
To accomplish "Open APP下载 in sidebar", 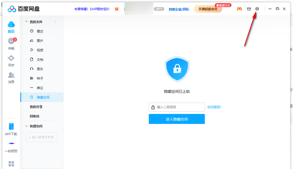I will tap(11, 129).
